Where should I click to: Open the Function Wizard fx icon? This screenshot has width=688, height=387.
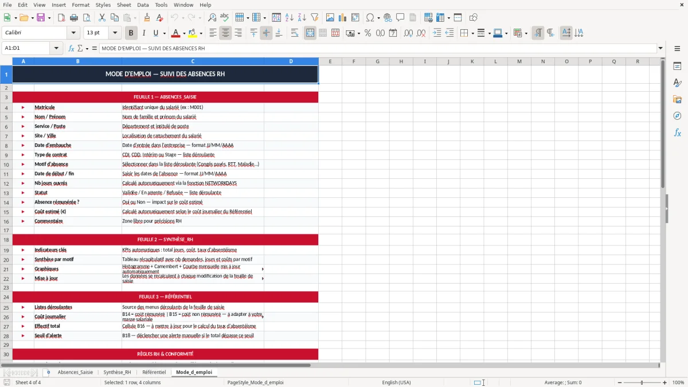(71, 48)
